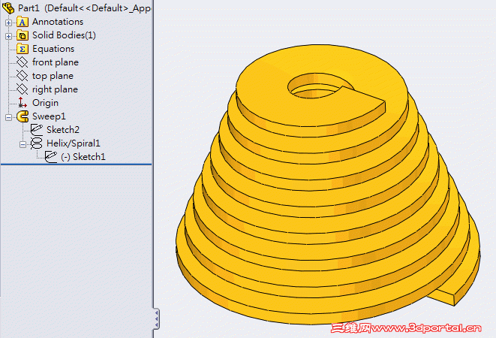Click the Helix/Spiral1 curve icon

pos(36,143)
